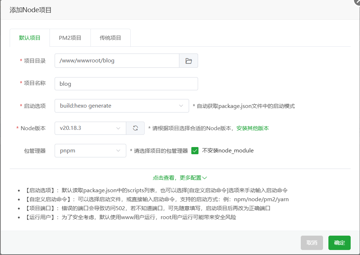This screenshot has width=360, height=255.
Task: Click the 包管理器 field label
Action: pyautogui.click(x=35, y=151)
